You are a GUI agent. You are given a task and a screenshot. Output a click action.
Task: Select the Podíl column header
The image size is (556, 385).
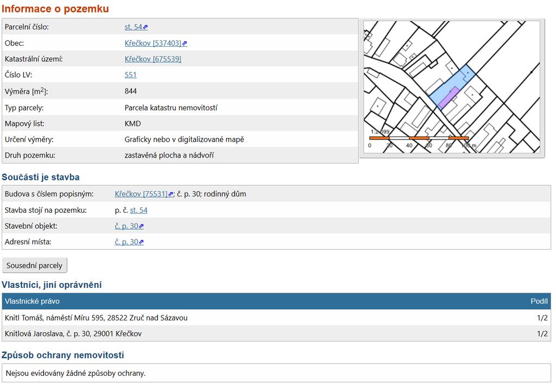[x=539, y=301]
